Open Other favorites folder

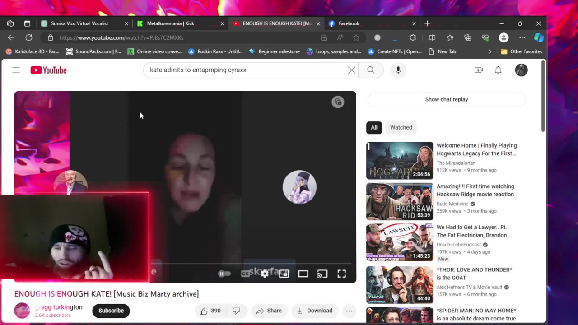click(x=522, y=51)
